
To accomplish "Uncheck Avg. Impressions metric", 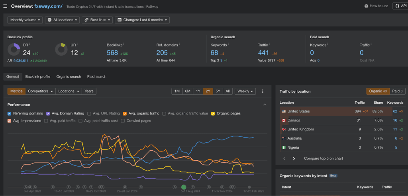I will pos(10,121).
